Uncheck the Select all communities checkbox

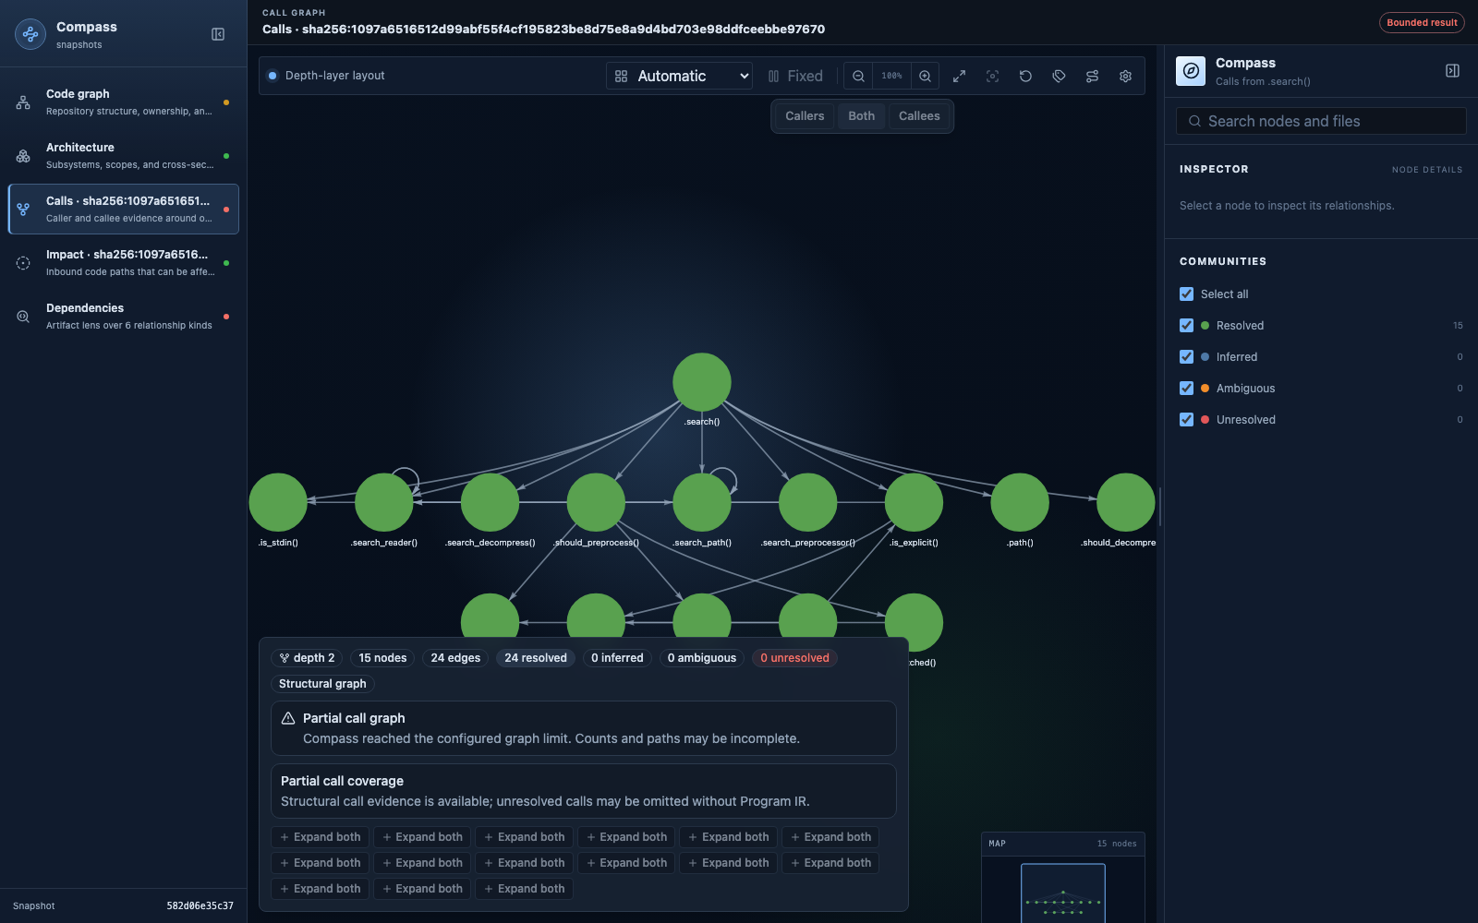1186,294
